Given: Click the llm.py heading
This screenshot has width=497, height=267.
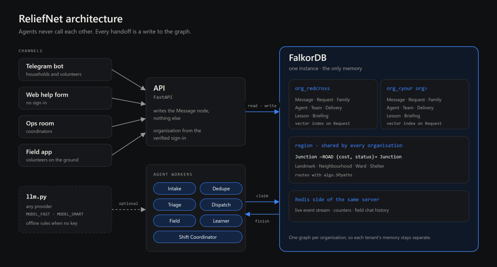Looking at the screenshot, I should [x=36, y=197].
